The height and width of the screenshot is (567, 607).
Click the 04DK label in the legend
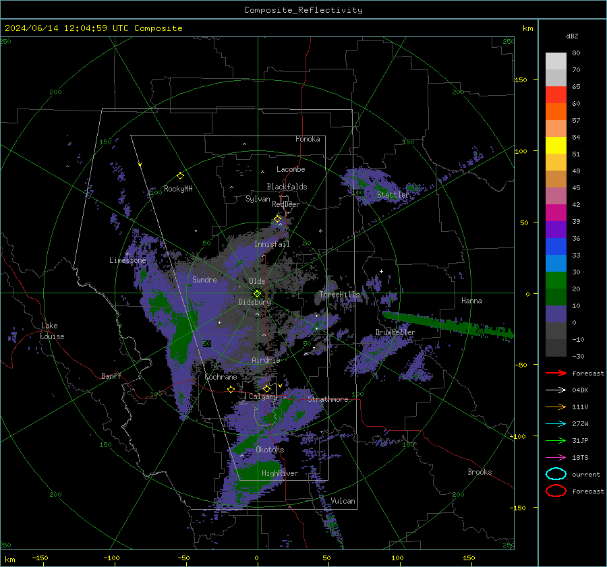point(580,390)
